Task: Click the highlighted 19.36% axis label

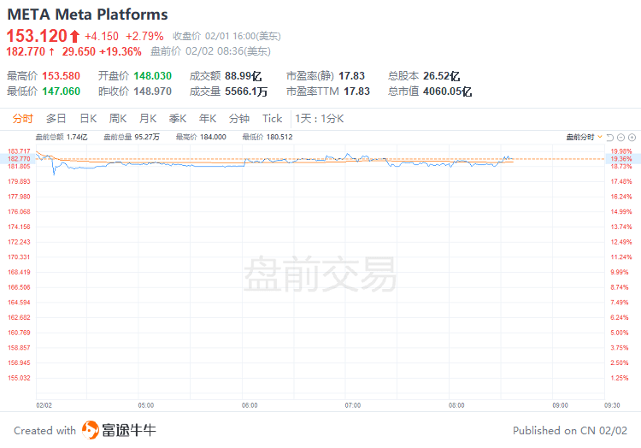Action: [620, 158]
